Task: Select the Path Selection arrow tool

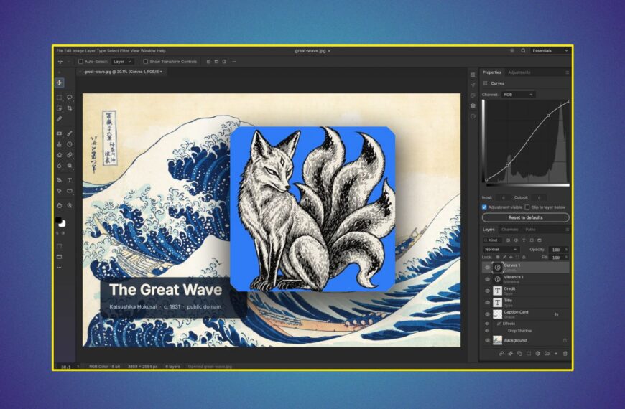Action: [60, 191]
